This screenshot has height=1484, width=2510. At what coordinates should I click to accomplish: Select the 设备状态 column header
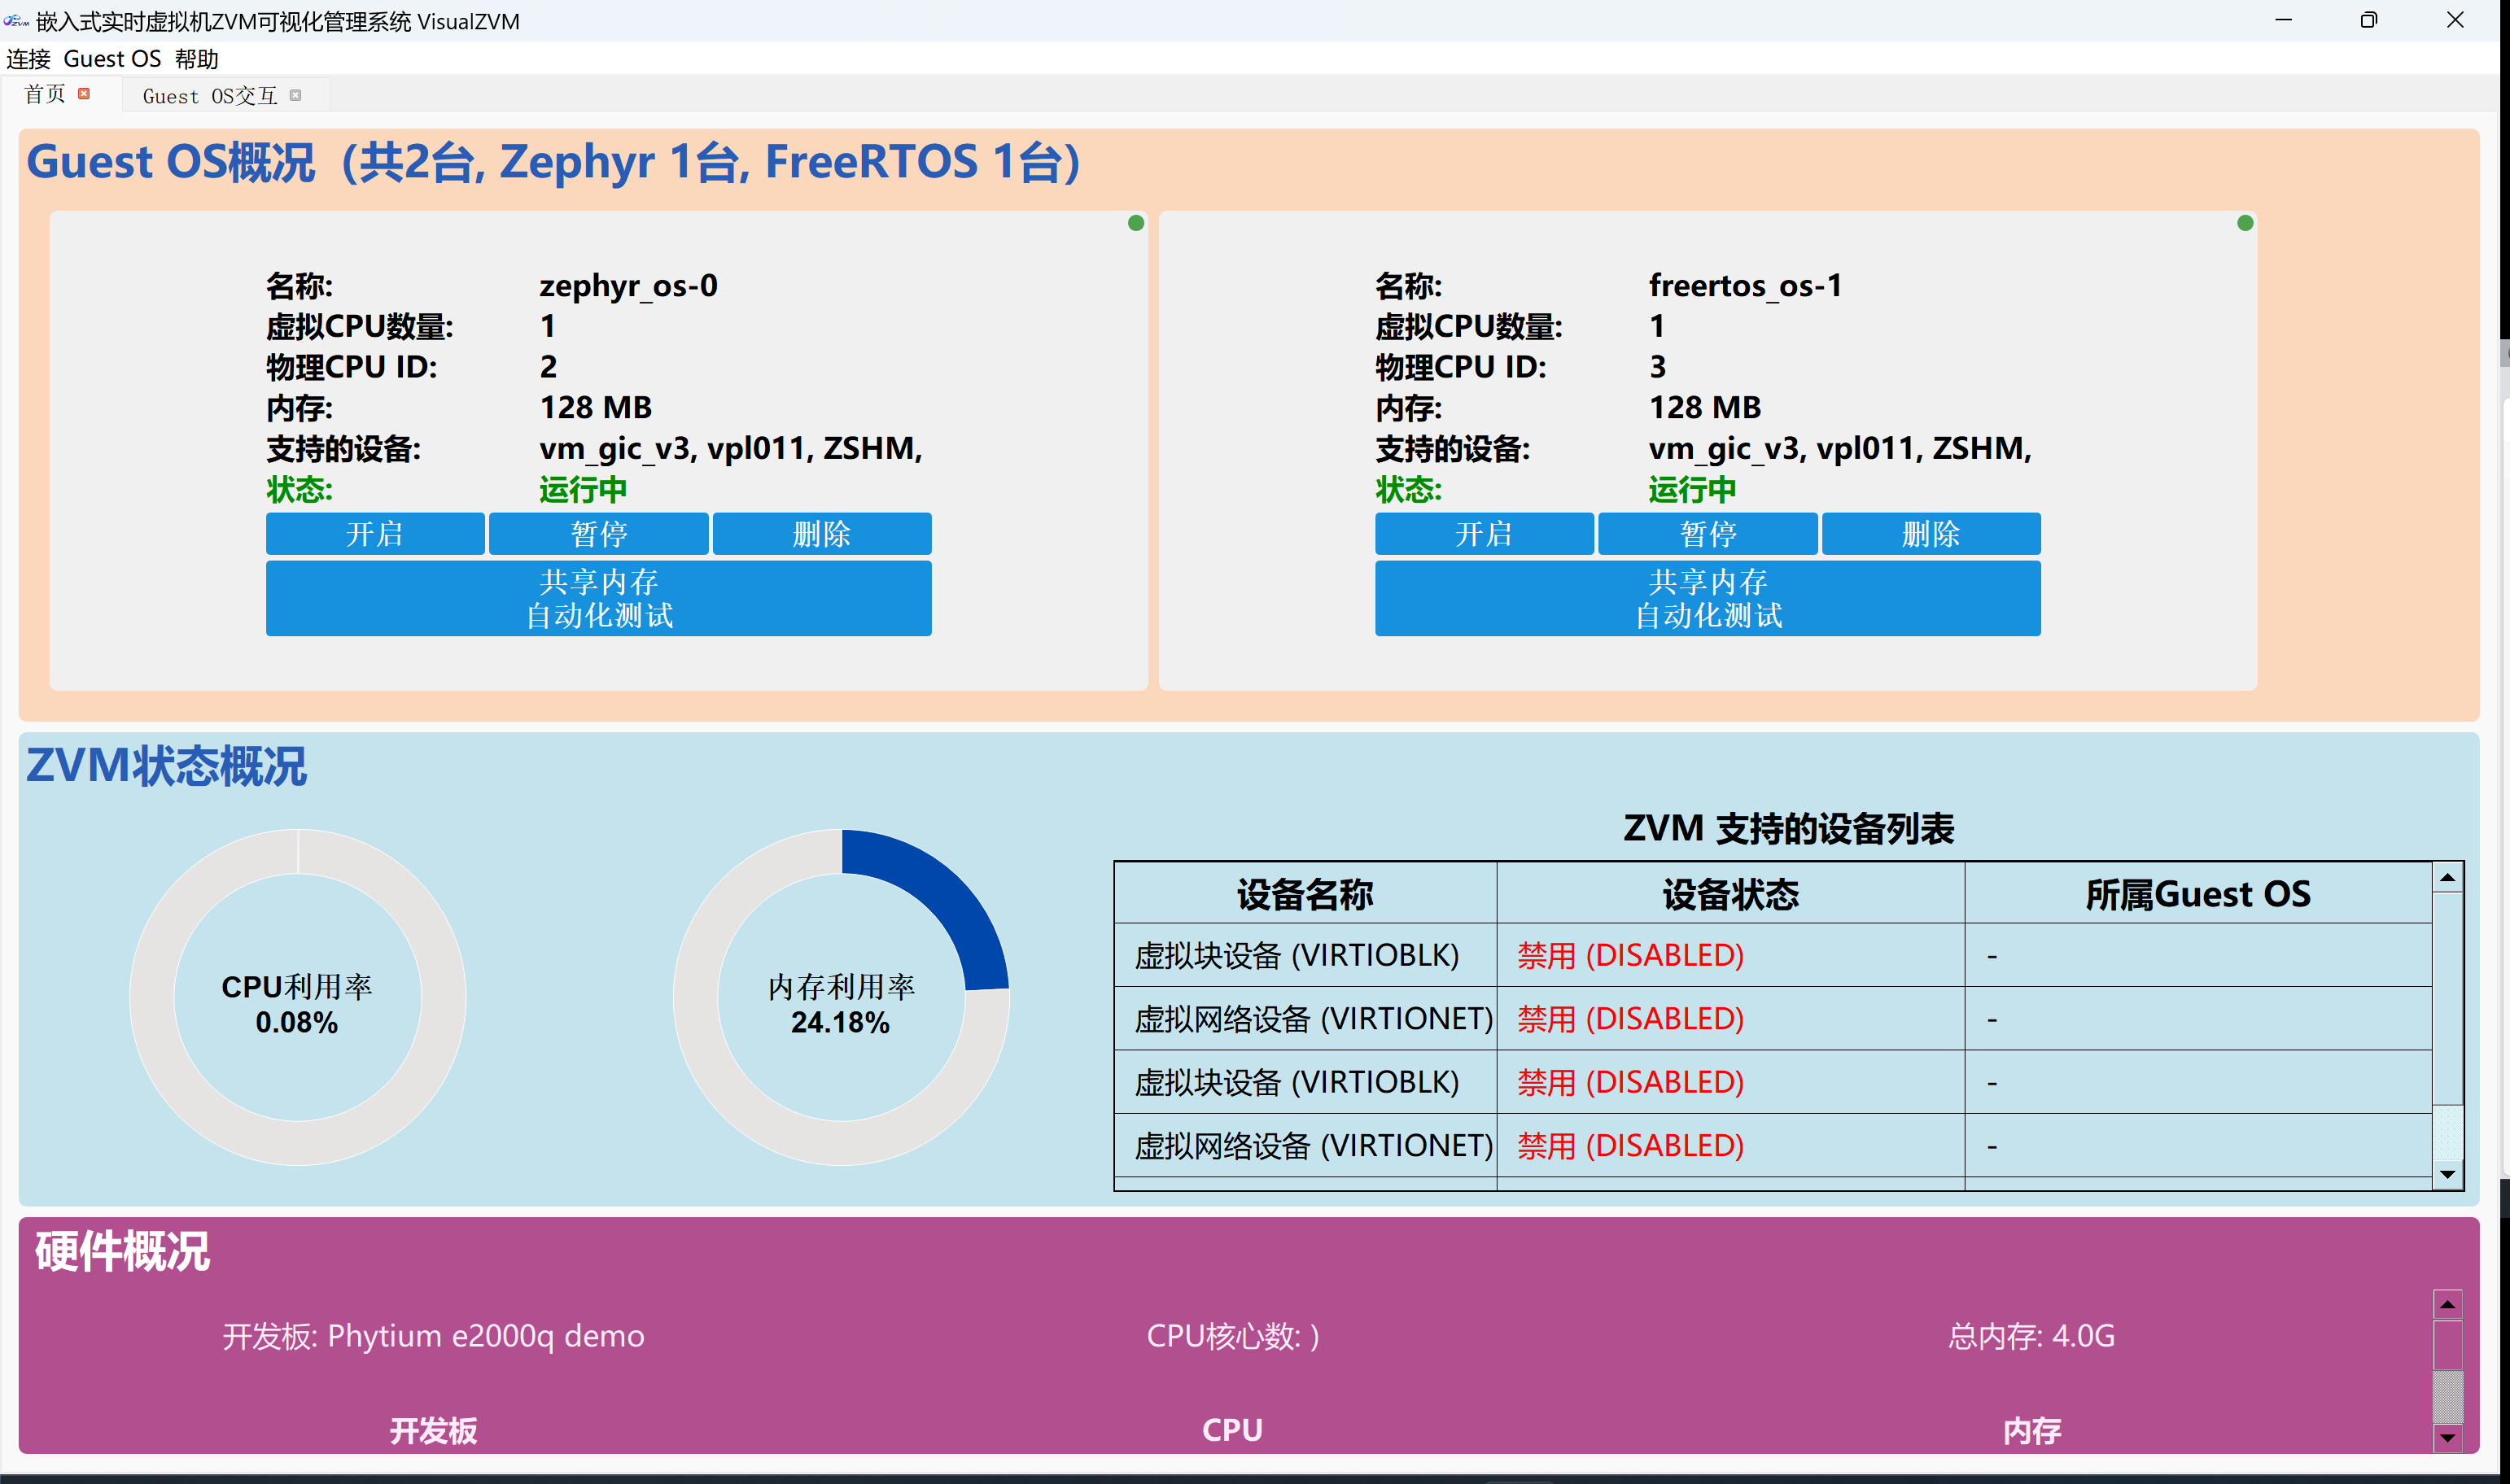[1730, 894]
